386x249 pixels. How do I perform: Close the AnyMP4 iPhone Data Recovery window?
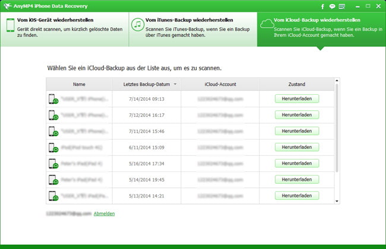(378, 6)
